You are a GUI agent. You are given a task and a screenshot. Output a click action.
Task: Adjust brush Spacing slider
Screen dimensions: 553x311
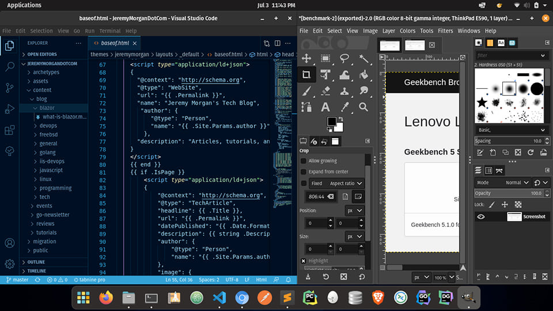click(x=509, y=141)
